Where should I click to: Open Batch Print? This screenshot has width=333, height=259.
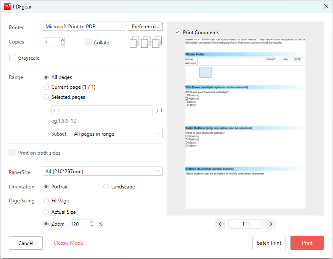[269, 243]
